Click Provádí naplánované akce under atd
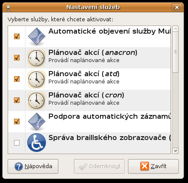The width and height of the screenshot is (188, 183). pos(84,82)
